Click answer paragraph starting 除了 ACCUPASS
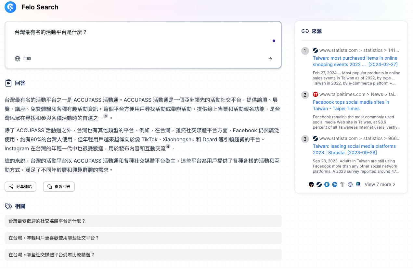This screenshot has width=413, height=269. point(142,139)
